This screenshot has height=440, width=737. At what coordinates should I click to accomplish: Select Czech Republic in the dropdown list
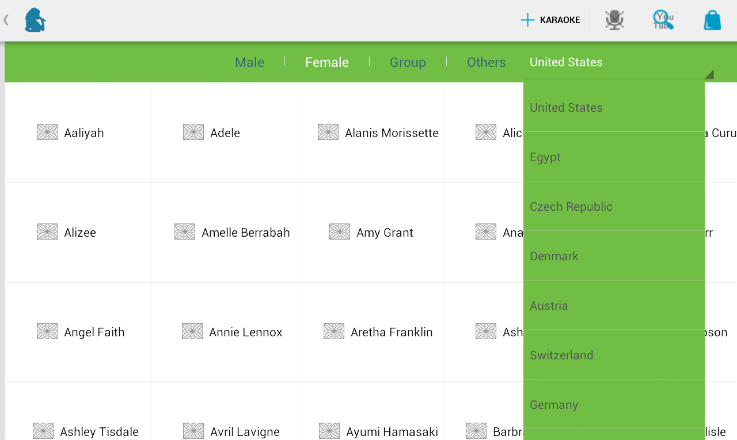tap(614, 207)
